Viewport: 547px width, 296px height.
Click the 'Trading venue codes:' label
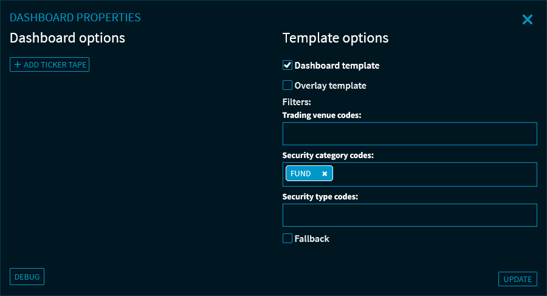(322, 115)
